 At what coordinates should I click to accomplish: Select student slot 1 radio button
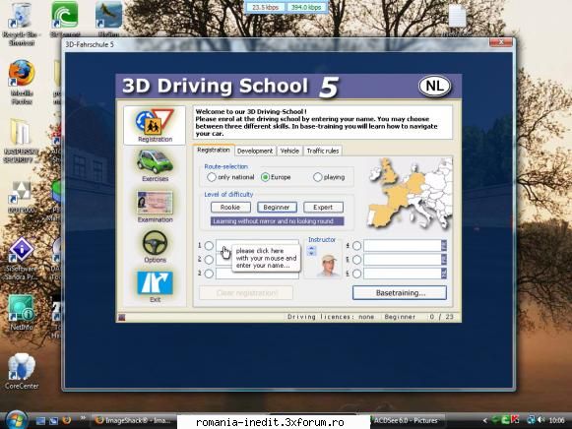[x=209, y=246]
